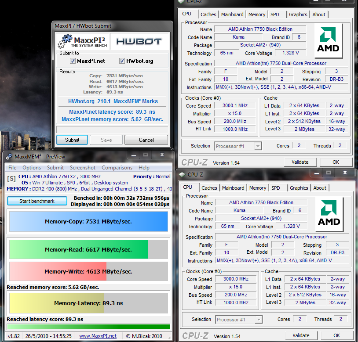
Task: Click the Memory-Copy 7531 MByte/sec bar
Action: pos(88,221)
